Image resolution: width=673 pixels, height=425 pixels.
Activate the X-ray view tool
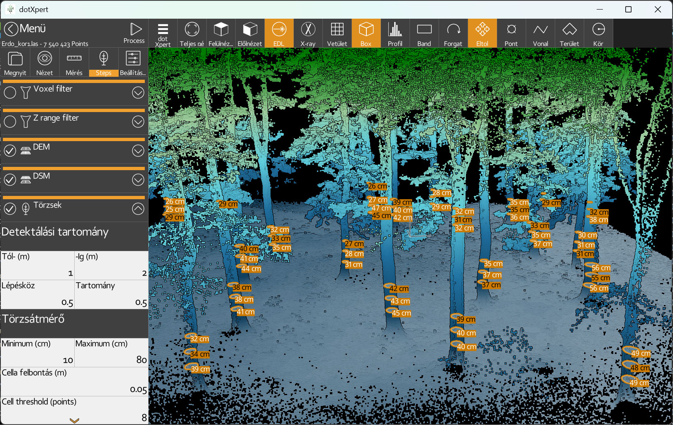308,34
